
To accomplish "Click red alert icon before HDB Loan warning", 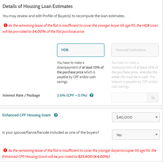I will point(5,25).
